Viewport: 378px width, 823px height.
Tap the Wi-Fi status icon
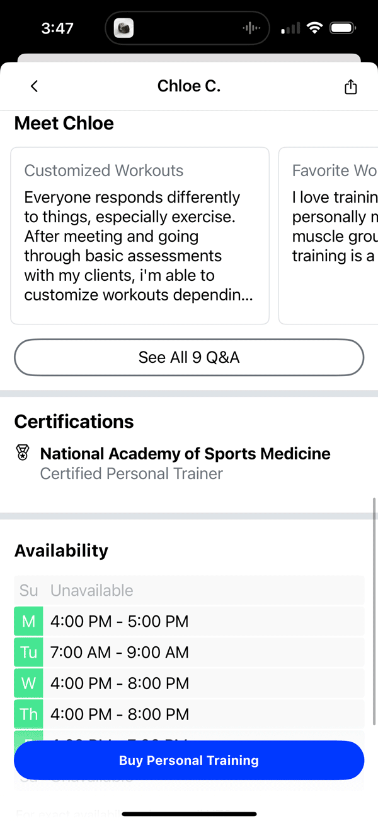pos(314,28)
